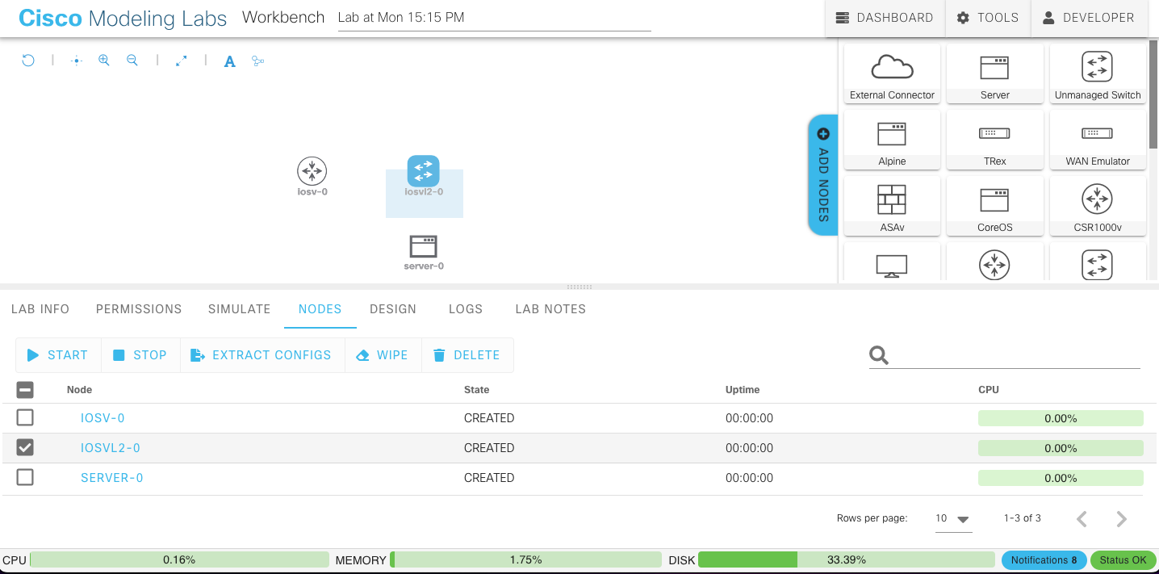Add a CoreOS node from the palette
1159x574 pixels.
coord(995,206)
